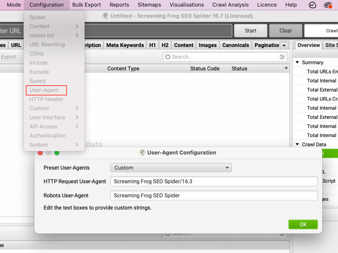The height and width of the screenshot is (253, 338).
Task: Switch to the Content tab
Action: coord(184,45)
